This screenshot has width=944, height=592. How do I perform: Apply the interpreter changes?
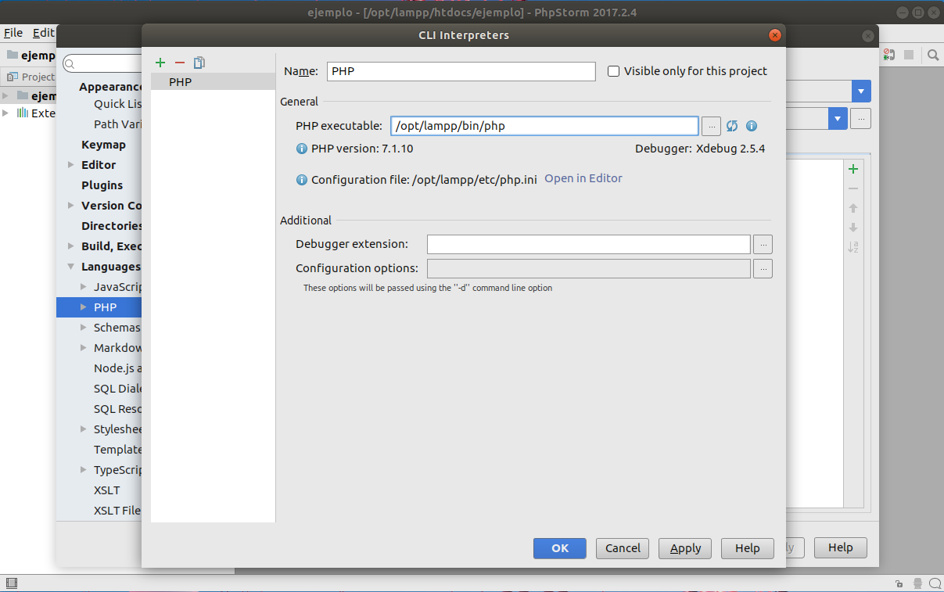point(684,548)
